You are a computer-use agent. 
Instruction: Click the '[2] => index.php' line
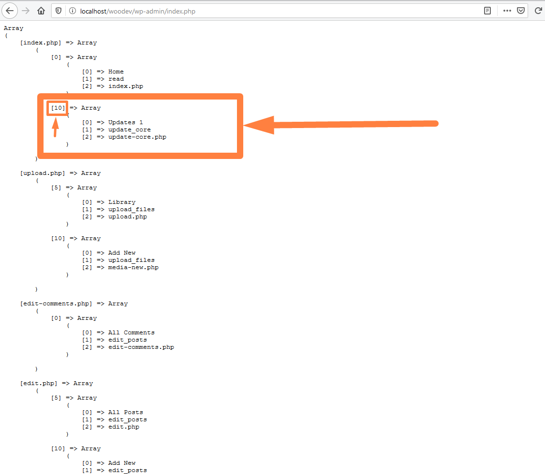pyautogui.click(x=113, y=86)
